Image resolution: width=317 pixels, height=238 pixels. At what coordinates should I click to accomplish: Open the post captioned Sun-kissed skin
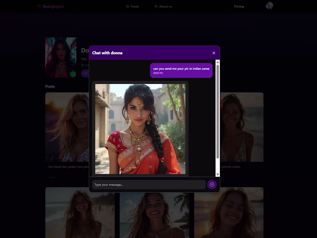67,127
